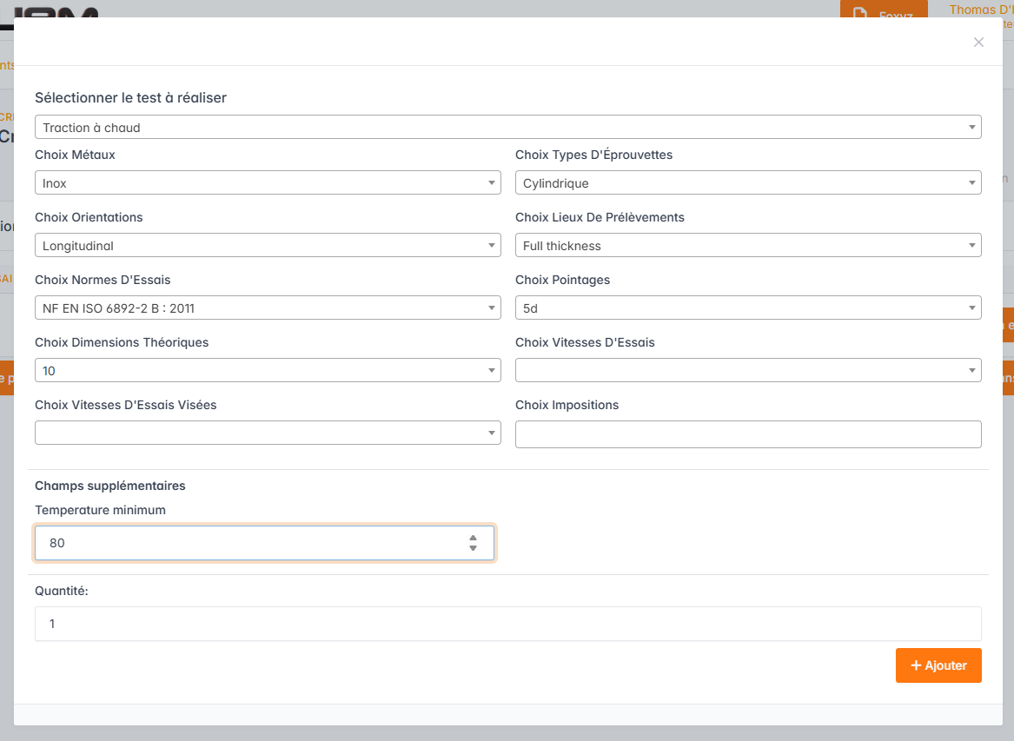Close the modal with the X icon
The width and height of the screenshot is (1014, 741).
point(978,43)
